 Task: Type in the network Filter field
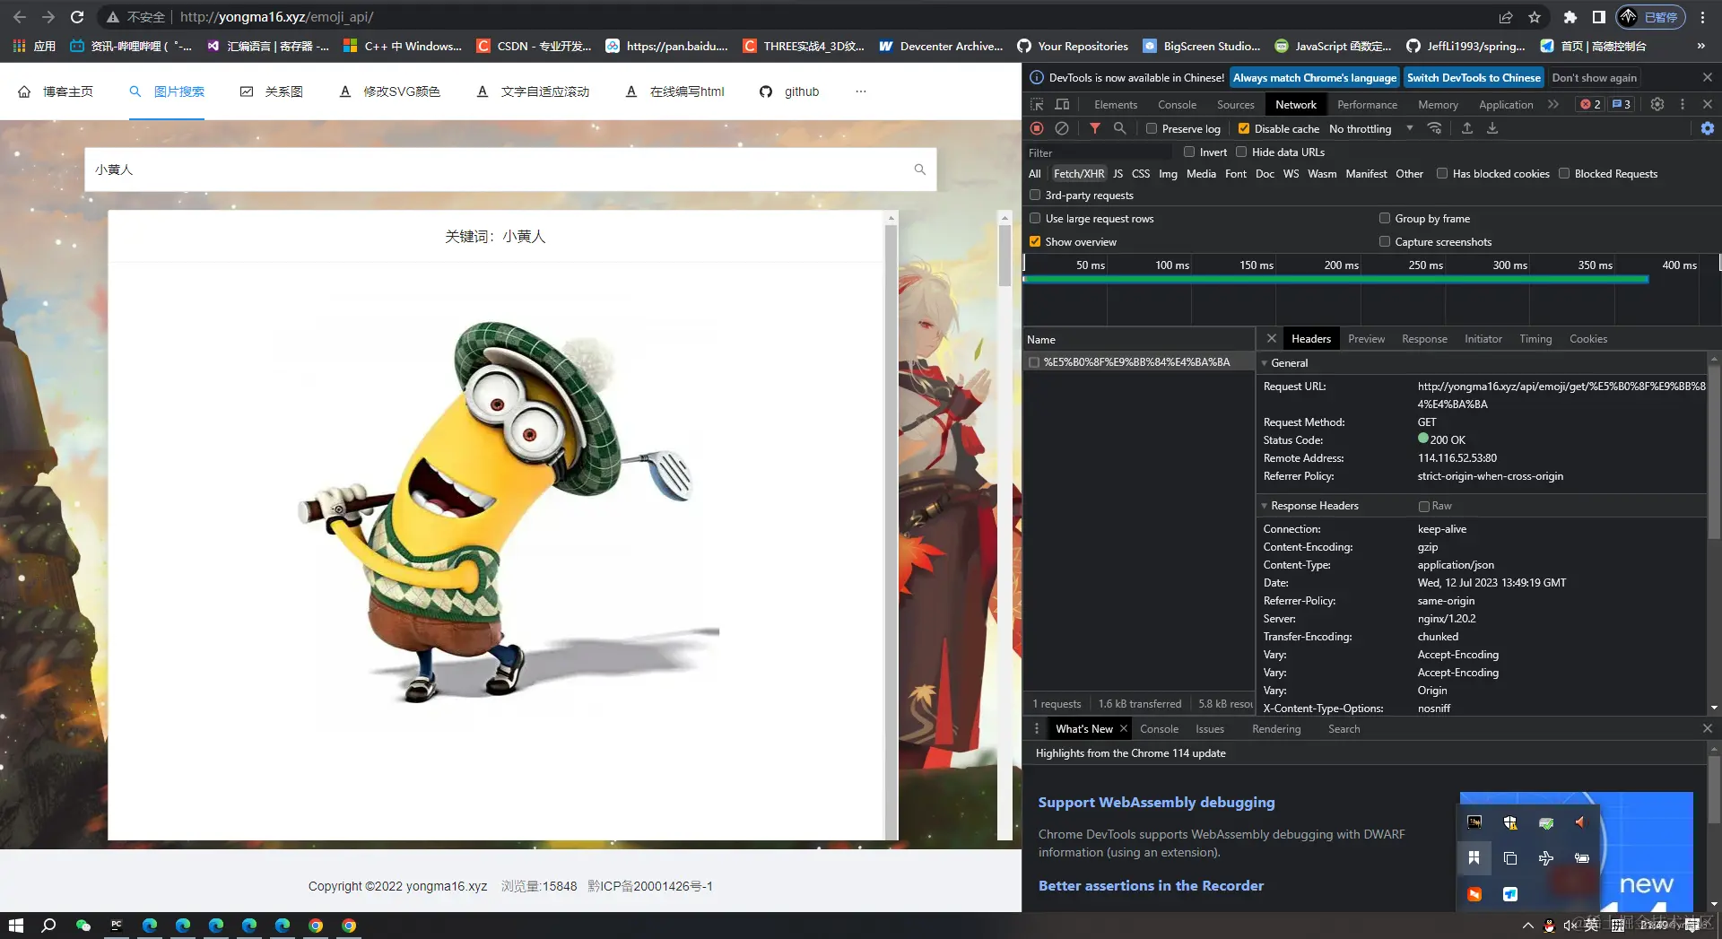click(1098, 153)
